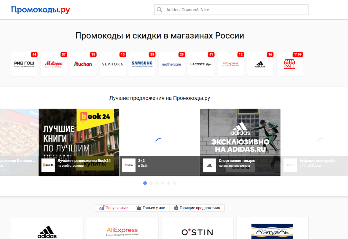Open the Промокоды.ру home logo
Image resolution: width=348 pixels, height=239 pixels.
40,10
